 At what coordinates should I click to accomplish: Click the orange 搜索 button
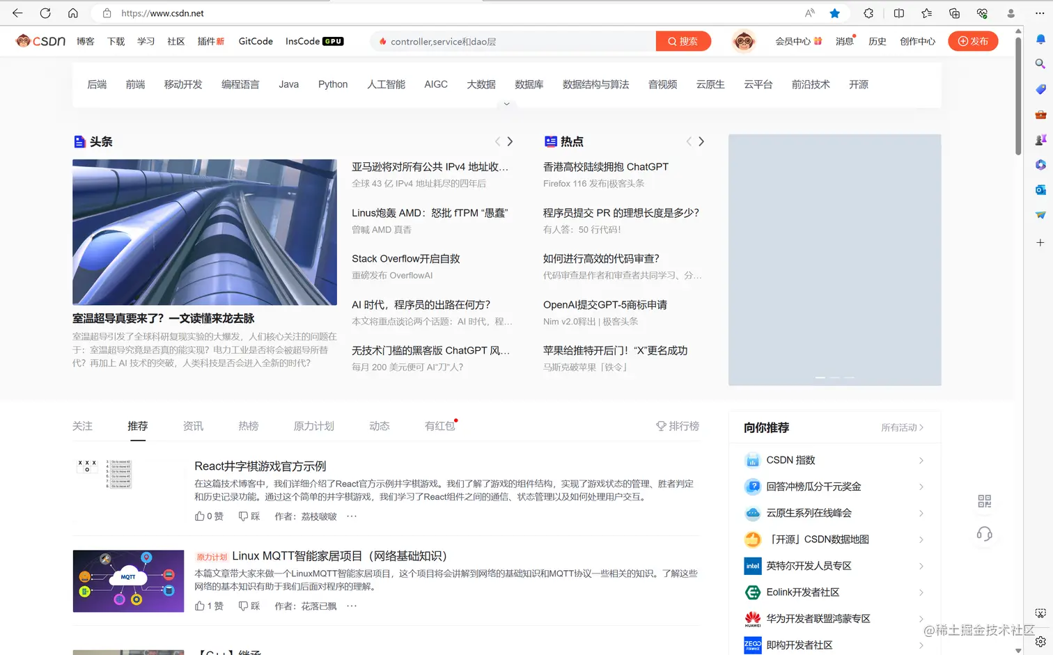pos(683,41)
